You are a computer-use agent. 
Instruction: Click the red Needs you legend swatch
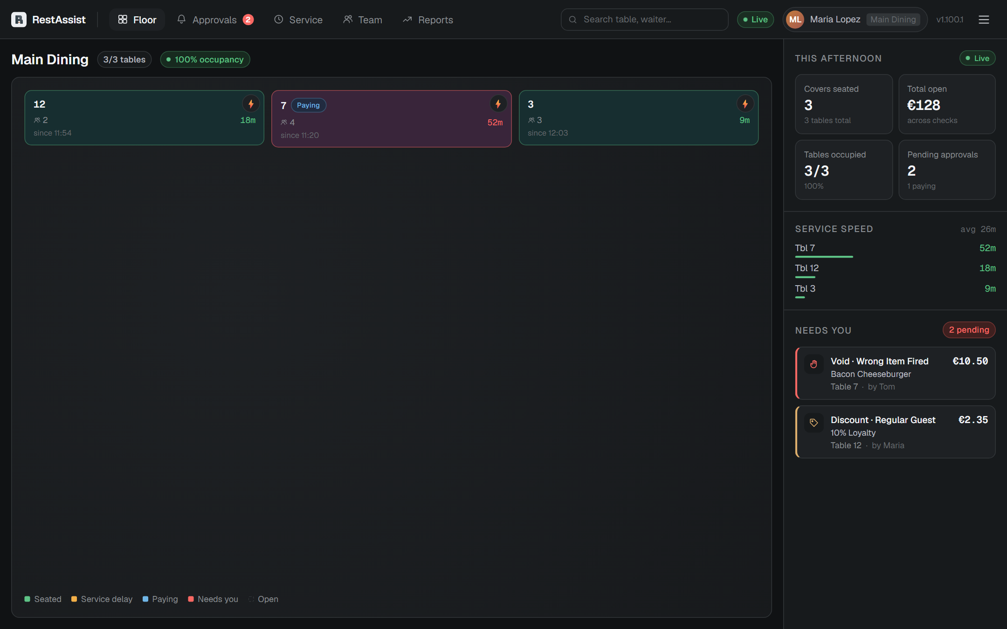(x=191, y=599)
